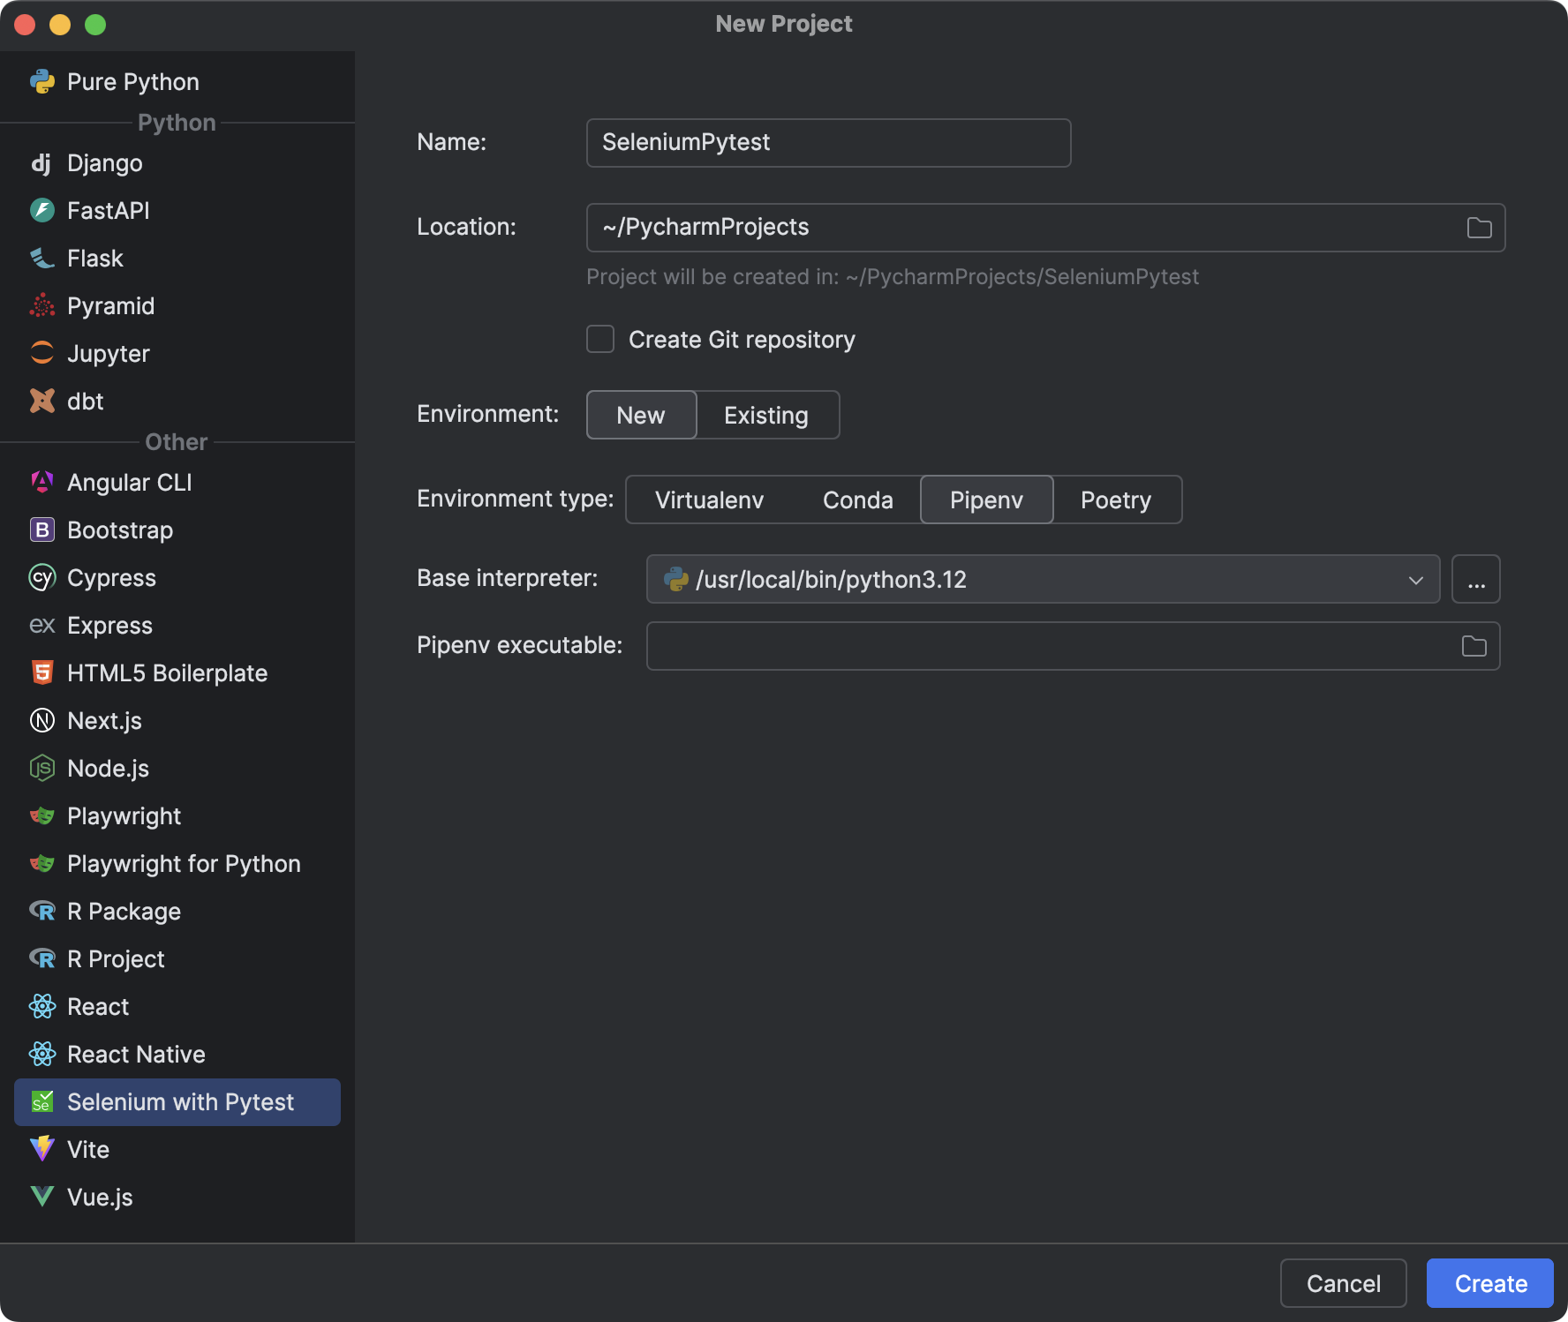The image size is (1568, 1322).
Task: Click the Jupyter icon
Action: pyautogui.click(x=41, y=353)
